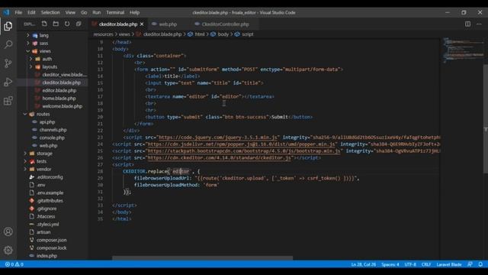
Task: Open the Search view in activity bar
Action: coord(8,44)
